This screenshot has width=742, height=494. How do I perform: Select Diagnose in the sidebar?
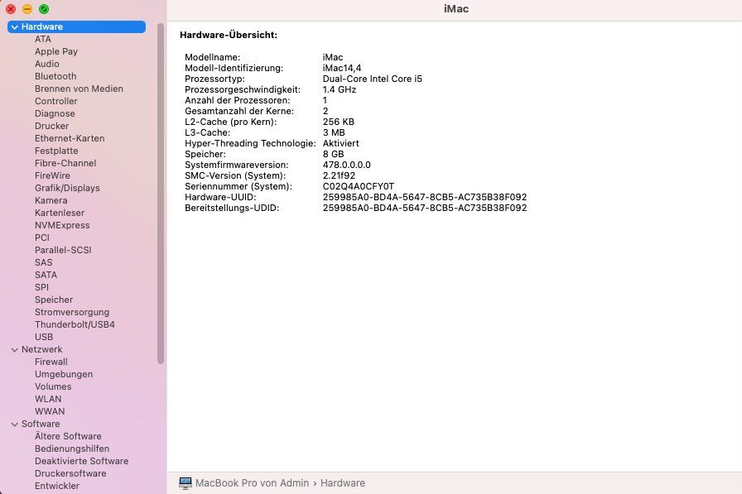55,113
